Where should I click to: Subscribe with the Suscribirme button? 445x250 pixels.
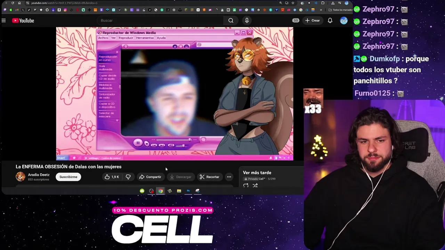click(x=68, y=177)
